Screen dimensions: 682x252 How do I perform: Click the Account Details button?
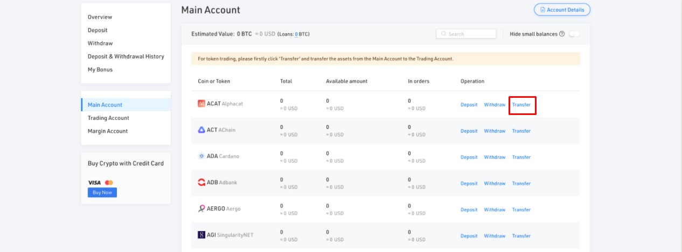(x=562, y=10)
